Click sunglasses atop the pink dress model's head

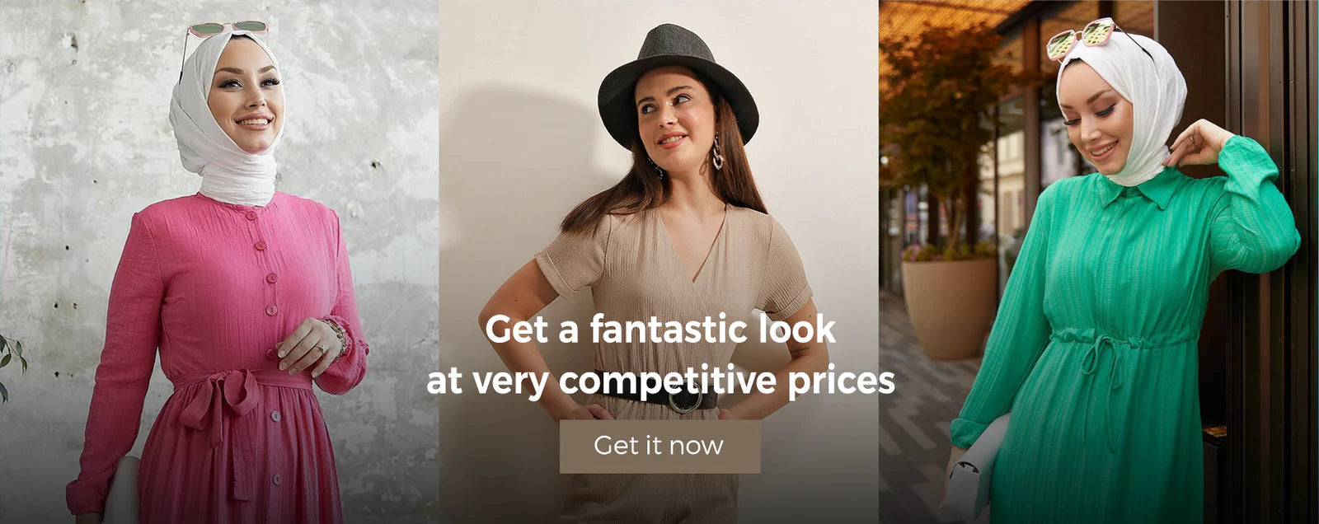coord(223,33)
